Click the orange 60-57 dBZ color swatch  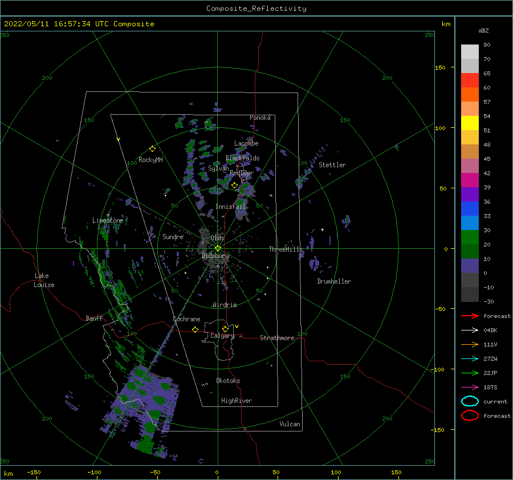[x=470, y=95]
